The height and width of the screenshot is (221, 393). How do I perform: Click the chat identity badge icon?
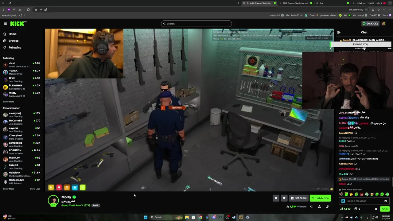[x=343, y=201]
